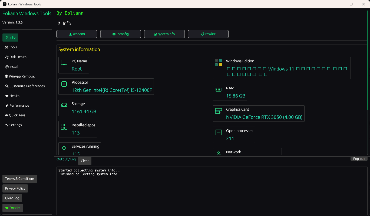Click the tools icon beside Tools
The image size is (370, 216).
(7, 47)
